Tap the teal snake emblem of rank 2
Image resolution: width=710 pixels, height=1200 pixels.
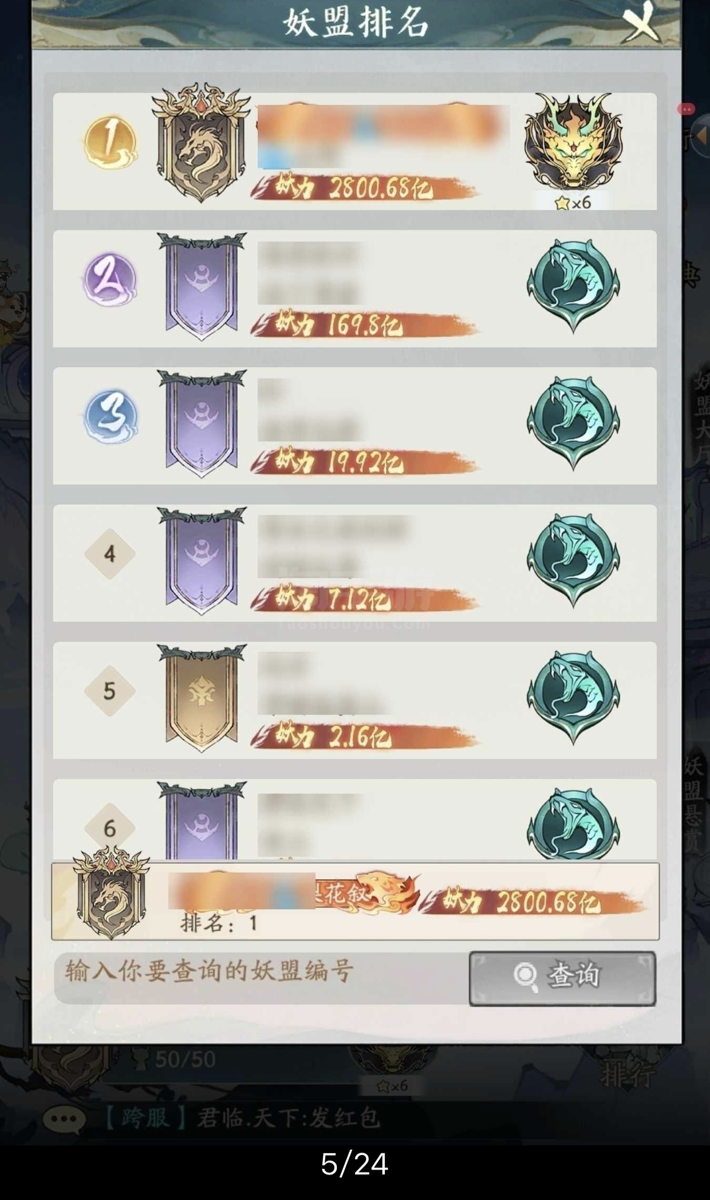[573, 286]
